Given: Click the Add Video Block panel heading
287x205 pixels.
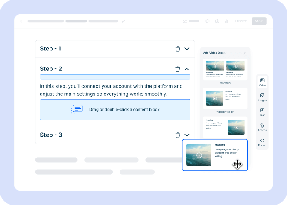Looking at the screenshot, I should (214, 53).
